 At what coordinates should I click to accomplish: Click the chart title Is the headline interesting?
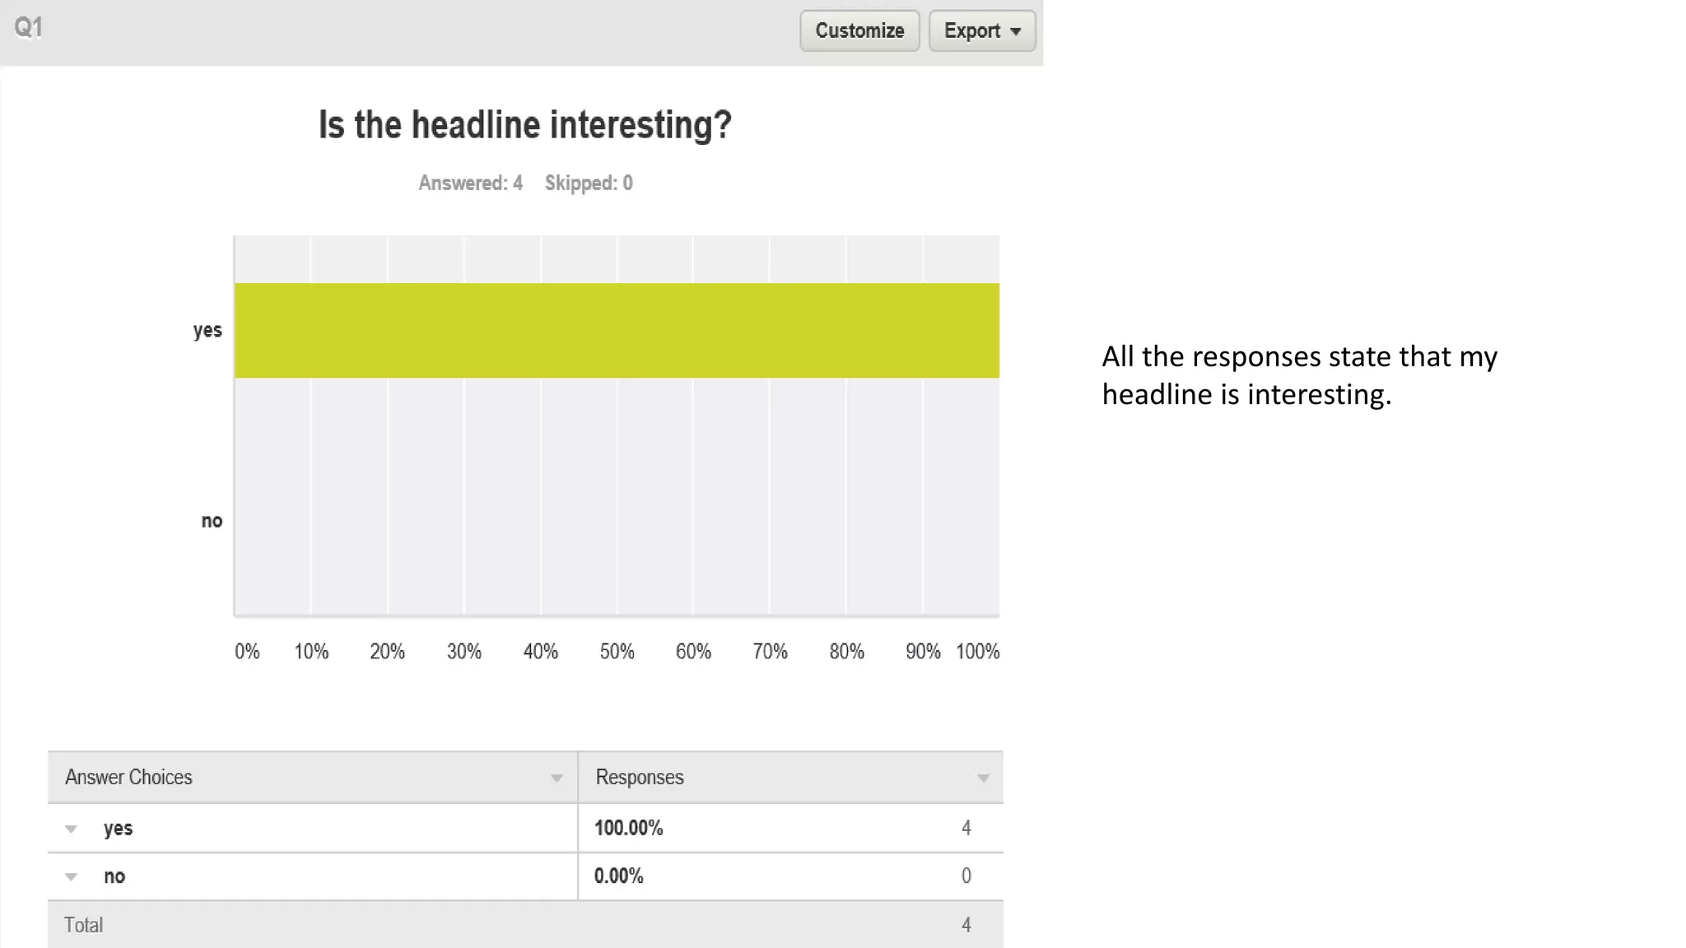525,125
